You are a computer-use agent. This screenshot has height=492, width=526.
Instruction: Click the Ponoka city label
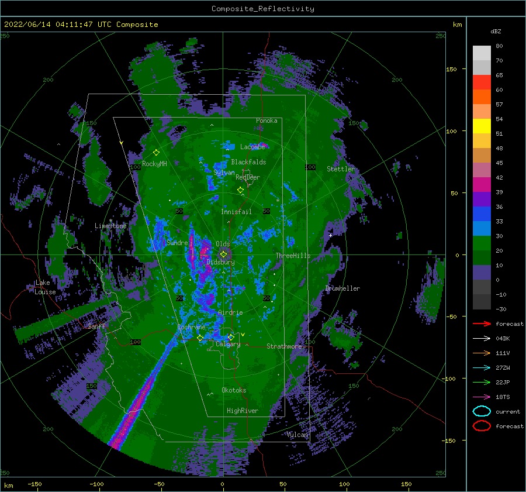click(x=267, y=121)
